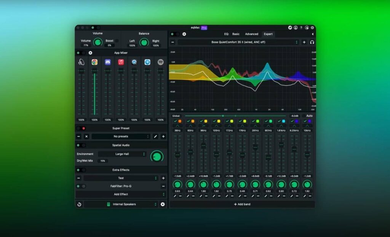
Task: Enable the Boost checkbox
Action: tap(117, 40)
